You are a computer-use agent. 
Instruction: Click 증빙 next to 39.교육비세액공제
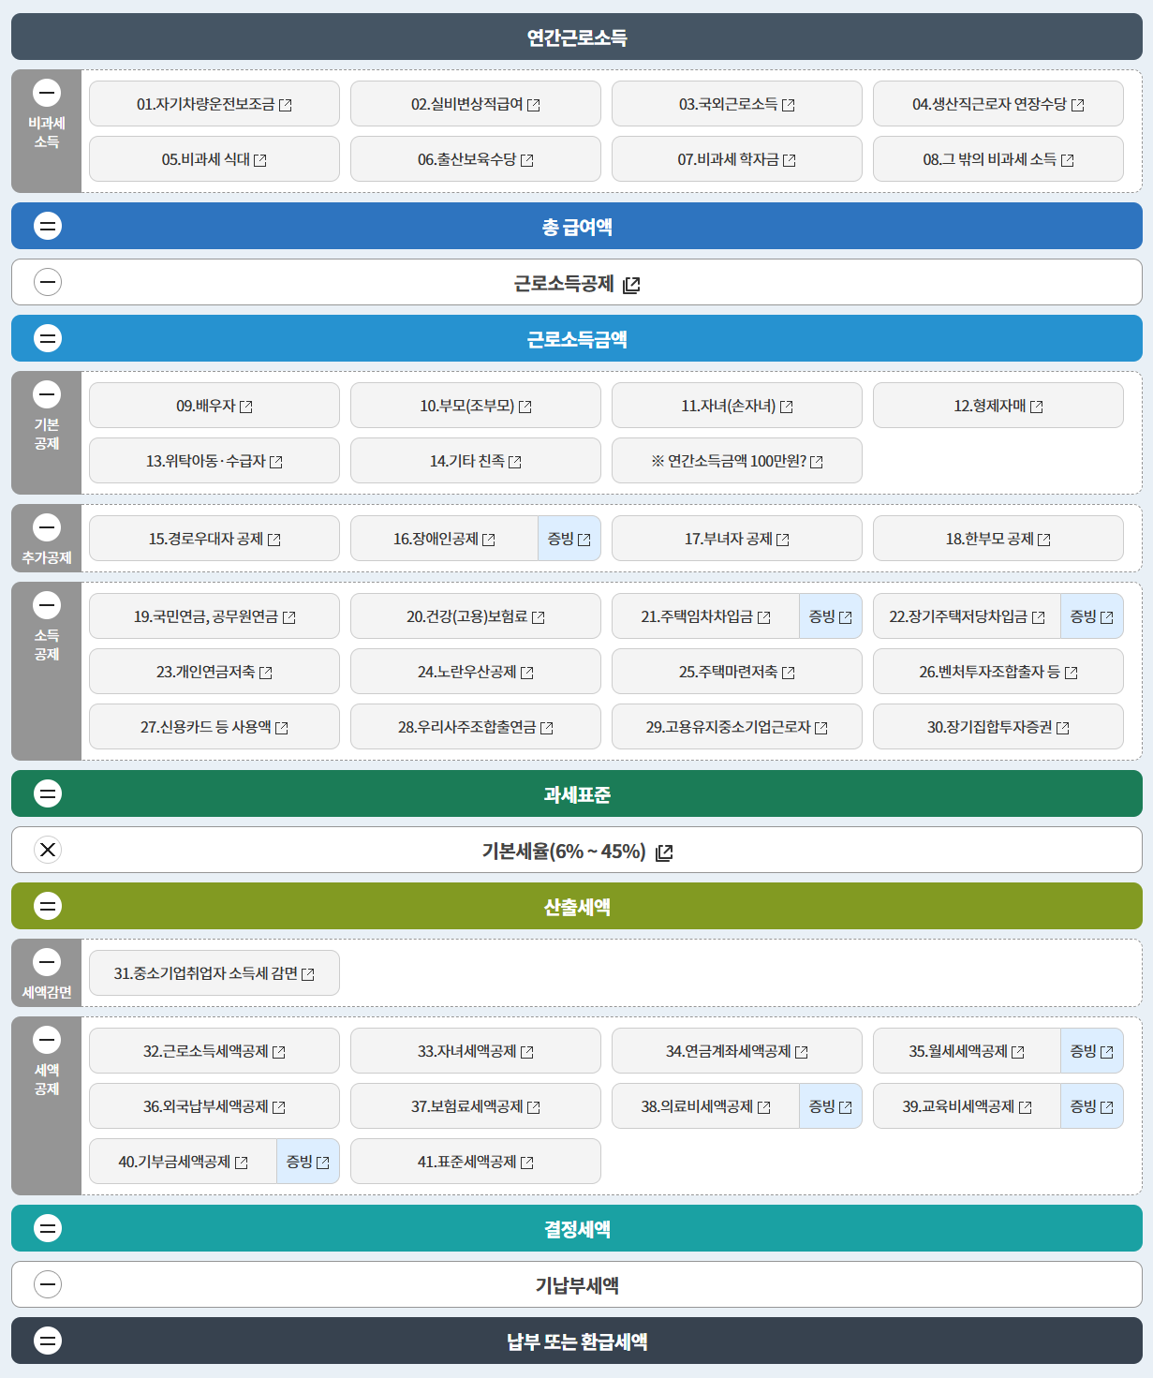(1092, 1106)
